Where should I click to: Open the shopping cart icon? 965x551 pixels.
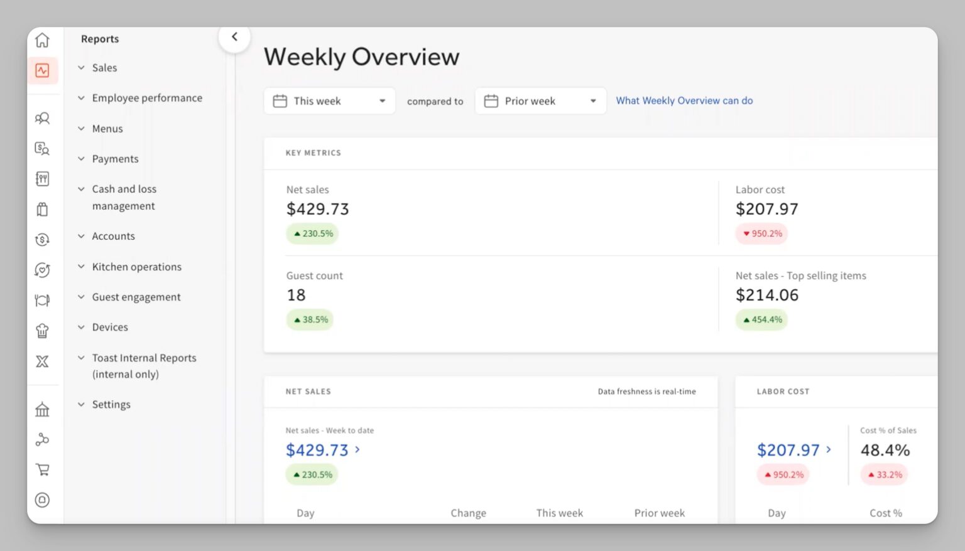[x=42, y=469]
